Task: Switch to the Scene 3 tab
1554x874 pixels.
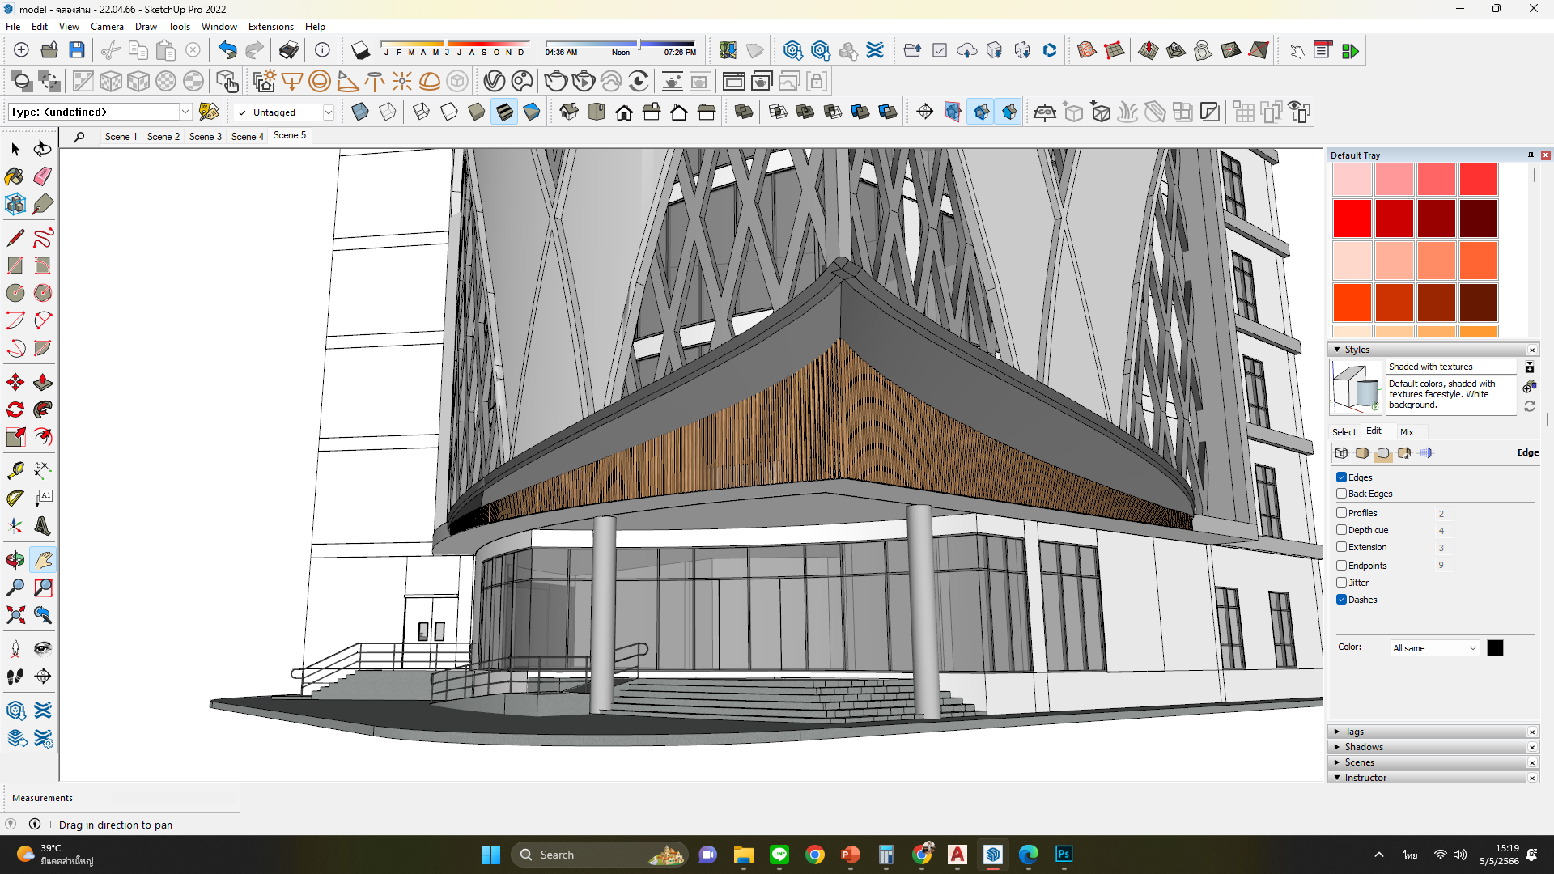Action: tap(205, 137)
